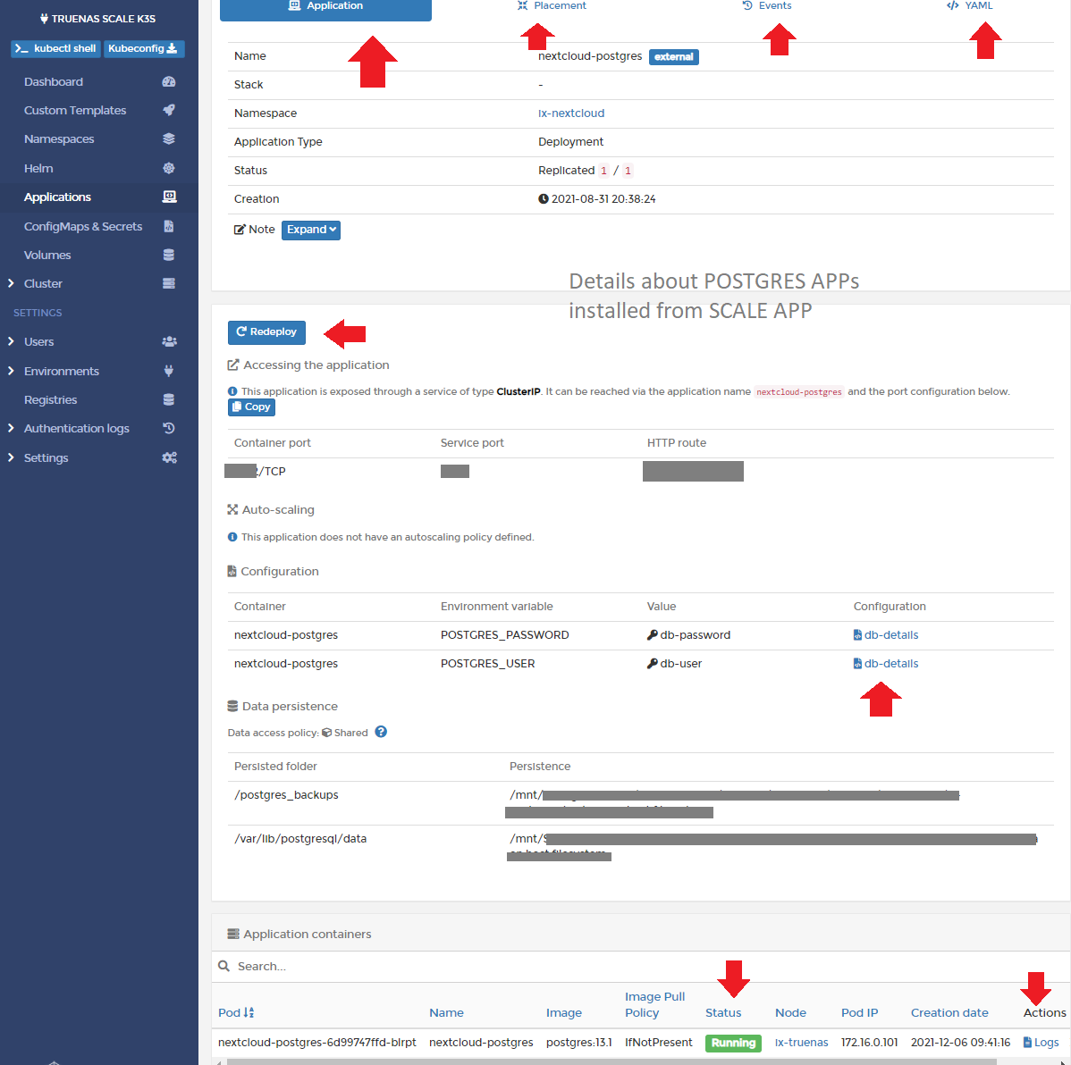Click the Users group icon

[x=169, y=341]
